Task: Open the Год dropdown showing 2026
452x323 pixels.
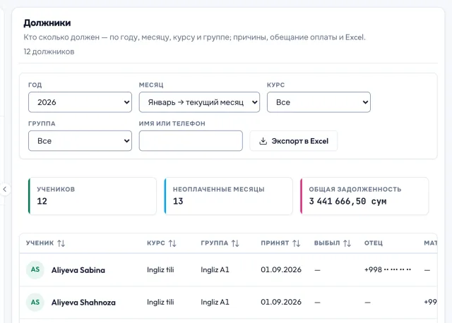Action: [x=80, y=102]
